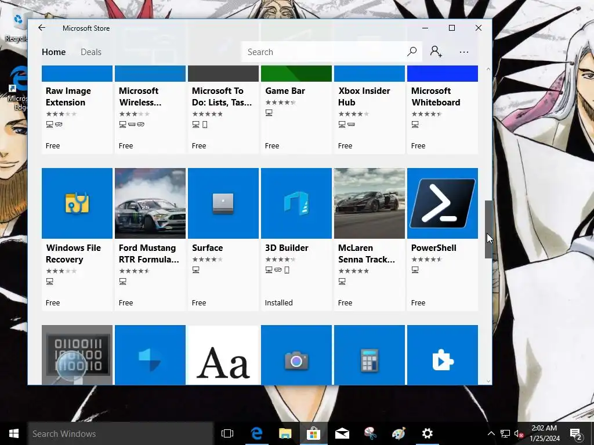This screenshot has width=594, height=445.
Task: Launch Edge from the taskbar
Action: click(256, 433)
